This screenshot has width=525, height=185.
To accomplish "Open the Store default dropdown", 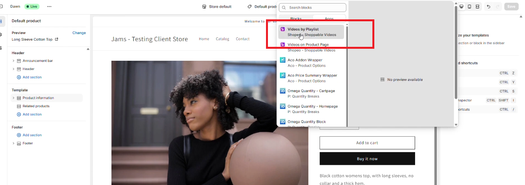I will point(217,7).
